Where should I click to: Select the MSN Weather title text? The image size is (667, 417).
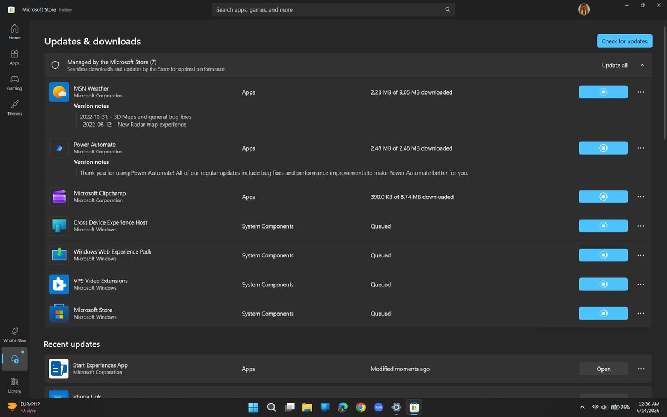coord(91,88)
